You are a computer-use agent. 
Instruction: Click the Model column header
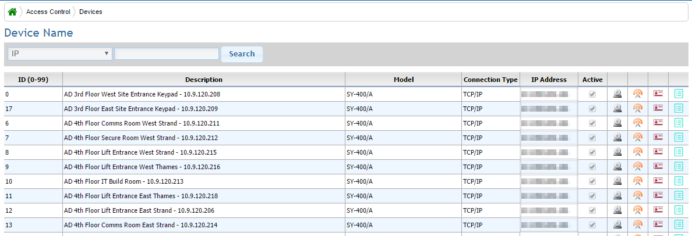click(x=403, y=80)
